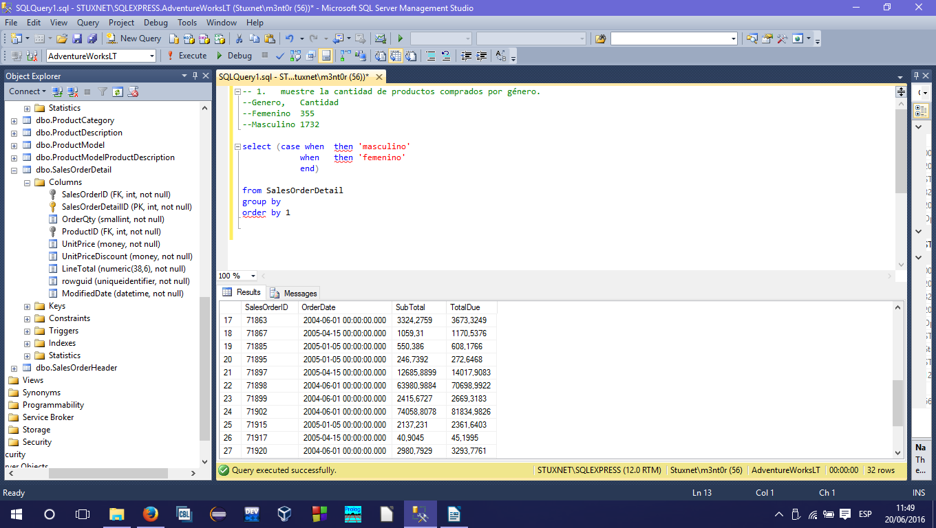This screenshot has width=936, height=528.
Task: Switch to the Results tab
Action: [242, 292]
